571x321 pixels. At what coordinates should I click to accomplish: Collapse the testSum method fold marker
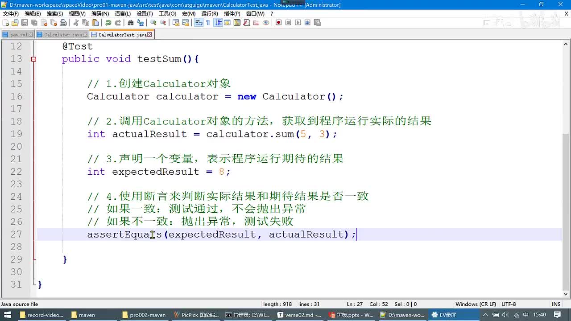(x=33, y=59)
